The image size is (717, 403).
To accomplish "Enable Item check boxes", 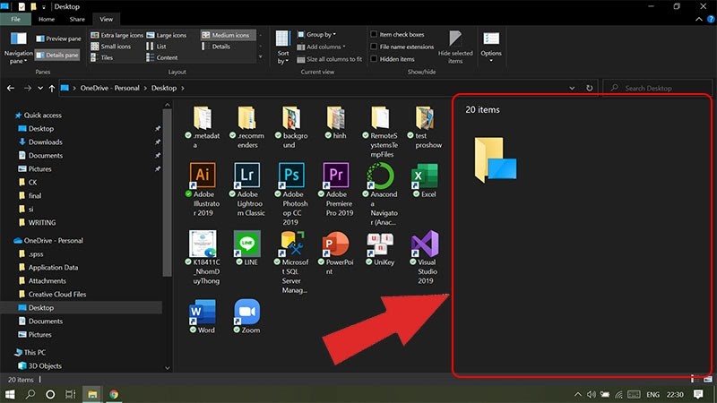I will pyautogui.click(x=374, y=34).
